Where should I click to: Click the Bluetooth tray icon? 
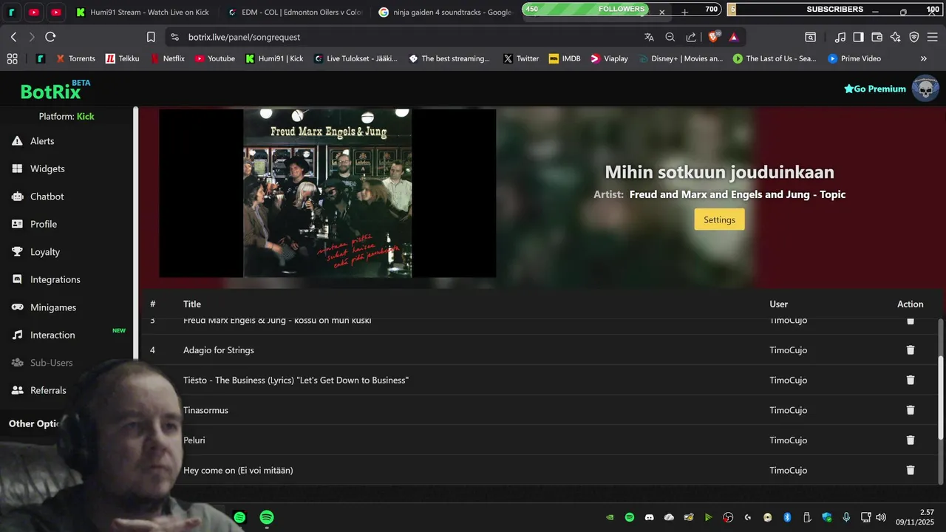click(787, 517)
